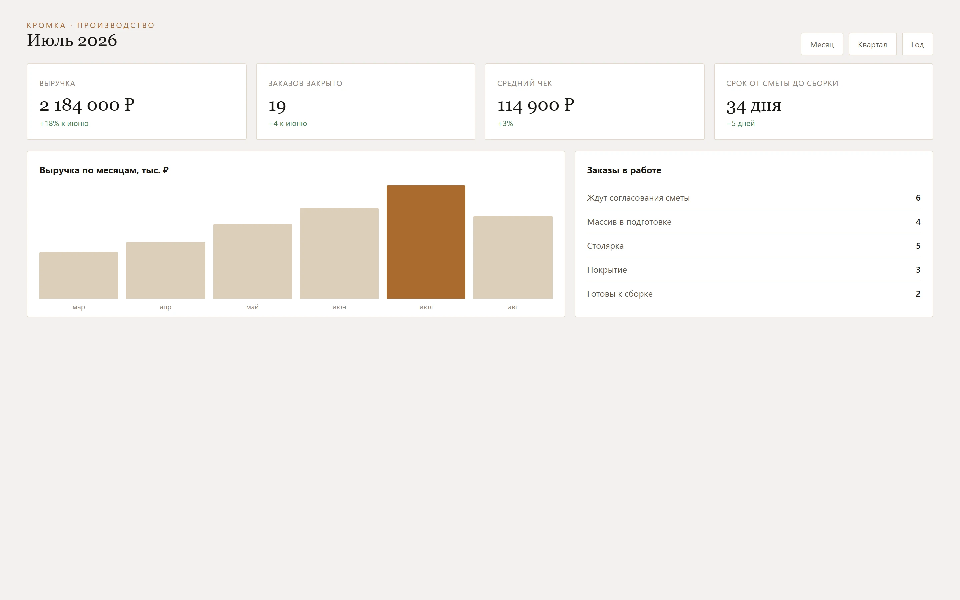Select the июн revenue bar
Viewport: 960px width, 600px height.
point(339,253)
